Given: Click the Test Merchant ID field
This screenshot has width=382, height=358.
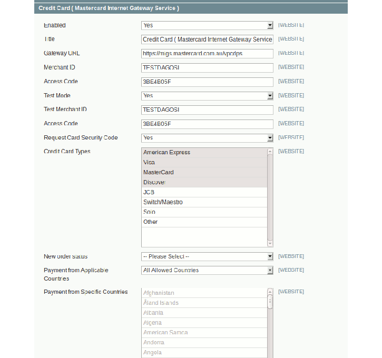Looking at the screenshot, I should coord(207,110).
